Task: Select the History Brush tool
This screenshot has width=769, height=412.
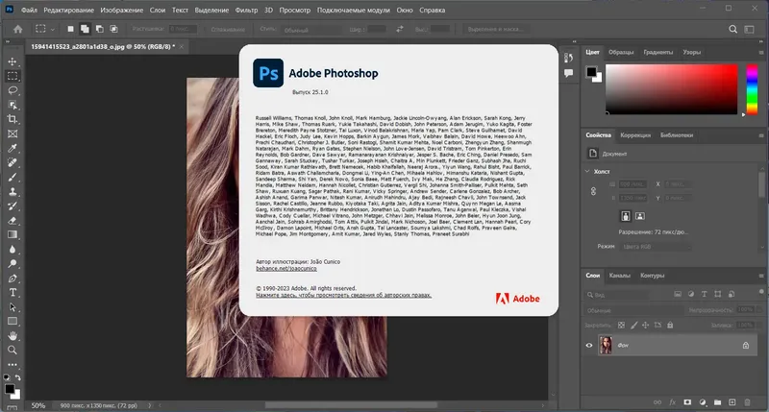Action: tap(12, 206)
